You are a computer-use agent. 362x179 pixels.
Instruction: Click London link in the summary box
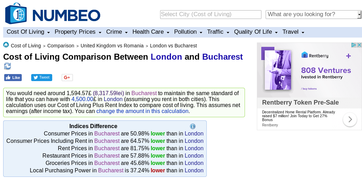pos(113,99)
